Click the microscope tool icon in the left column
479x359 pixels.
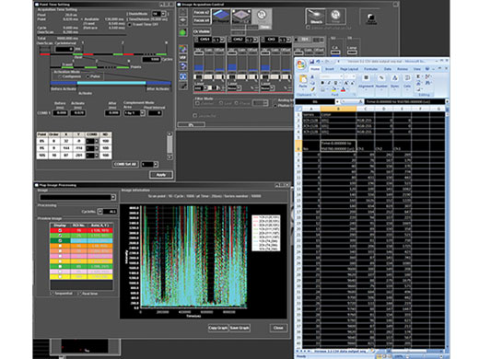(x=183, y=87)
